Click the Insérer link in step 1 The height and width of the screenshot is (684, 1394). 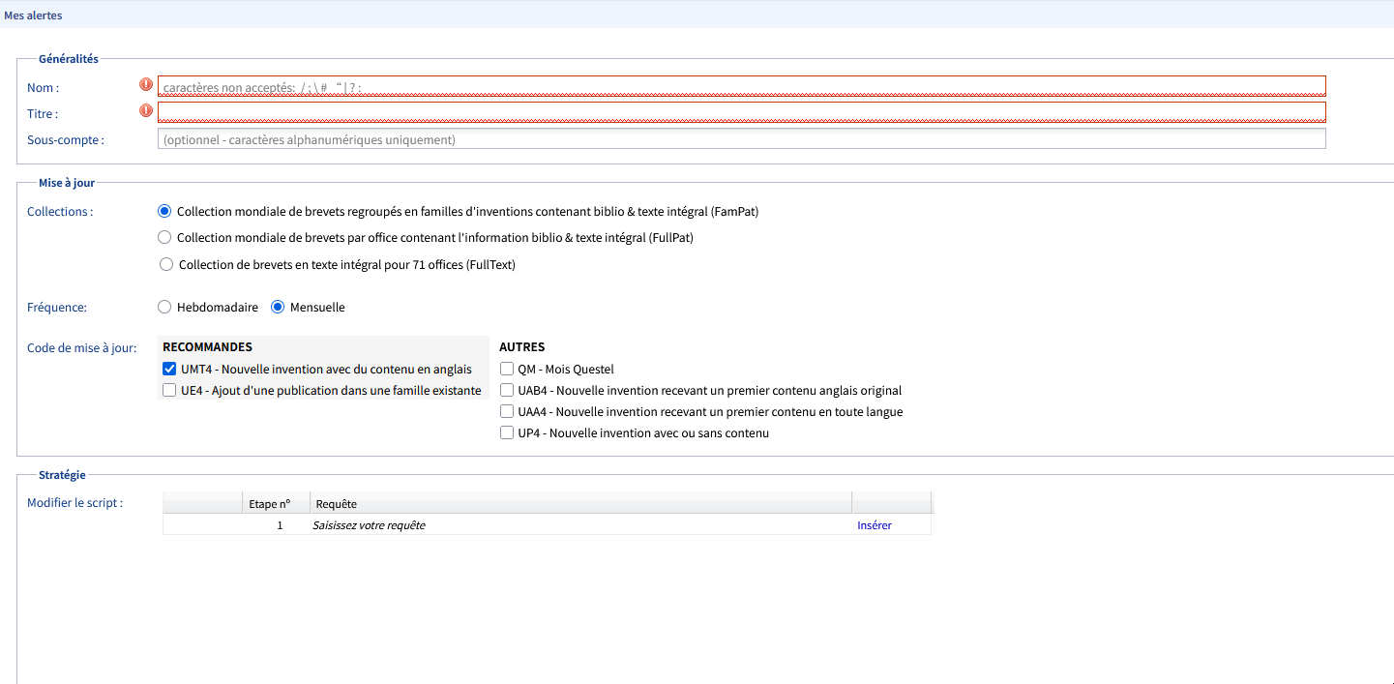click(875, 525)
